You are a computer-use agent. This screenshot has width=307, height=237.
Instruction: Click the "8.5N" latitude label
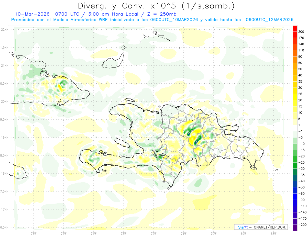[x=4, y=155]
